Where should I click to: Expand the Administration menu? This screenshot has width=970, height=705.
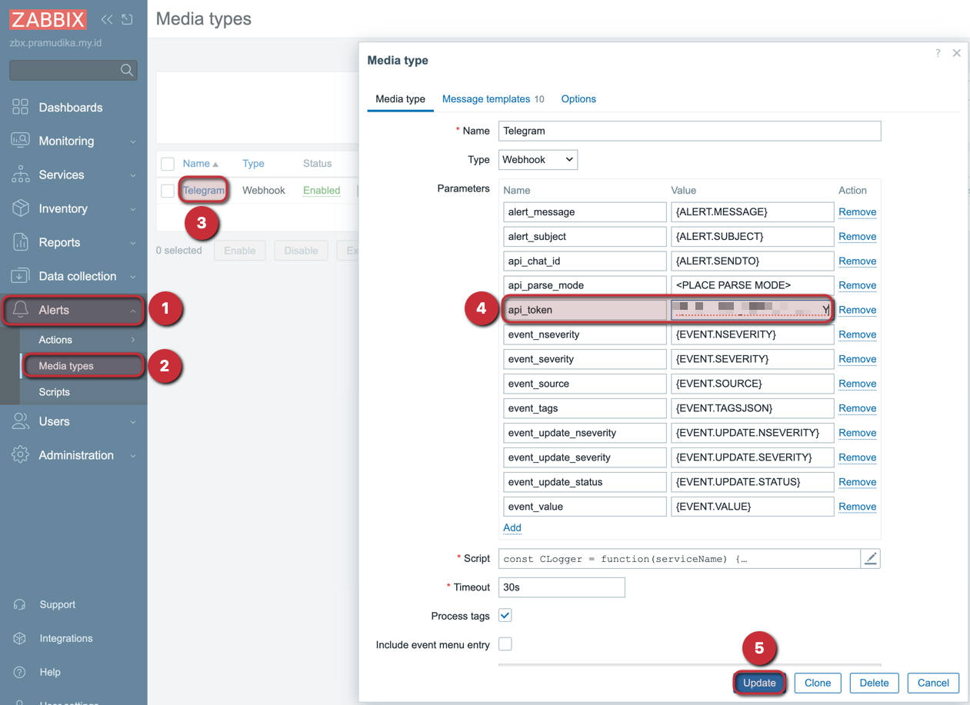click(132, 456)
